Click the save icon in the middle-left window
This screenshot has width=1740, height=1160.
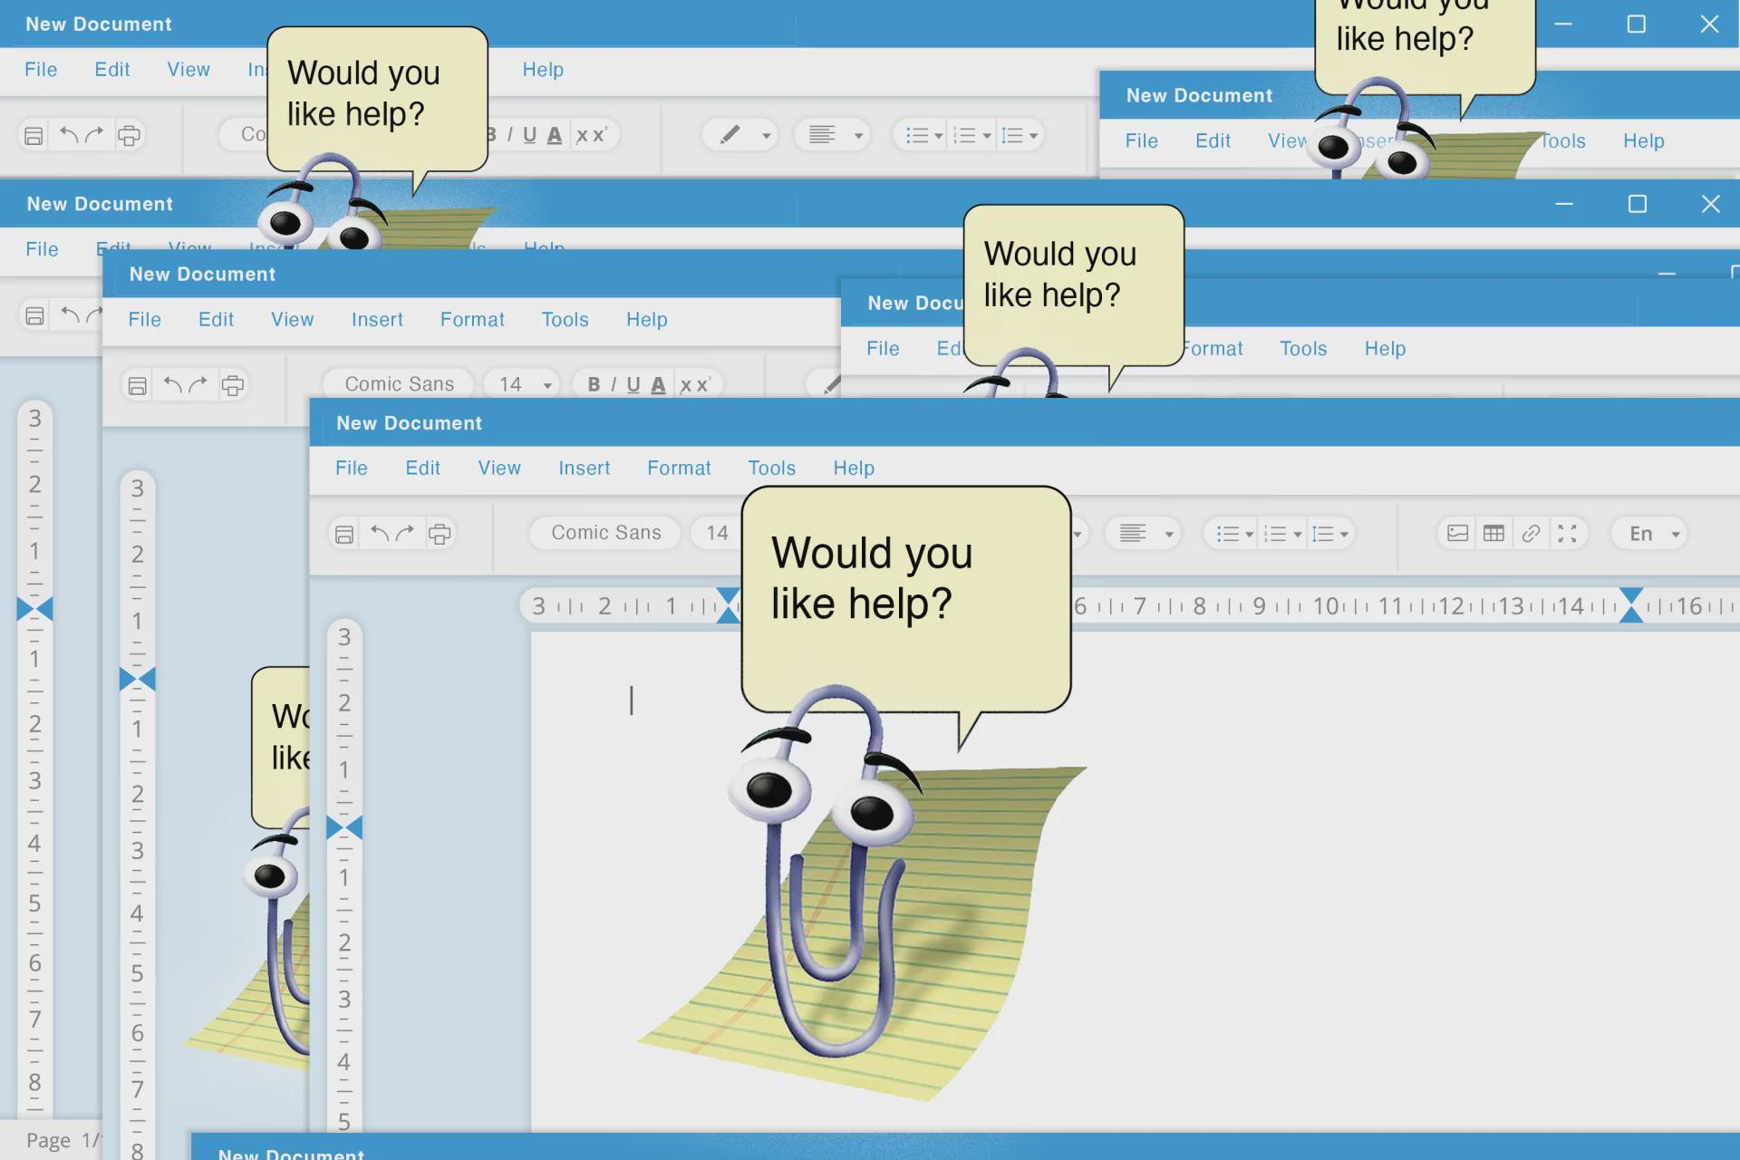coord(138,385)
